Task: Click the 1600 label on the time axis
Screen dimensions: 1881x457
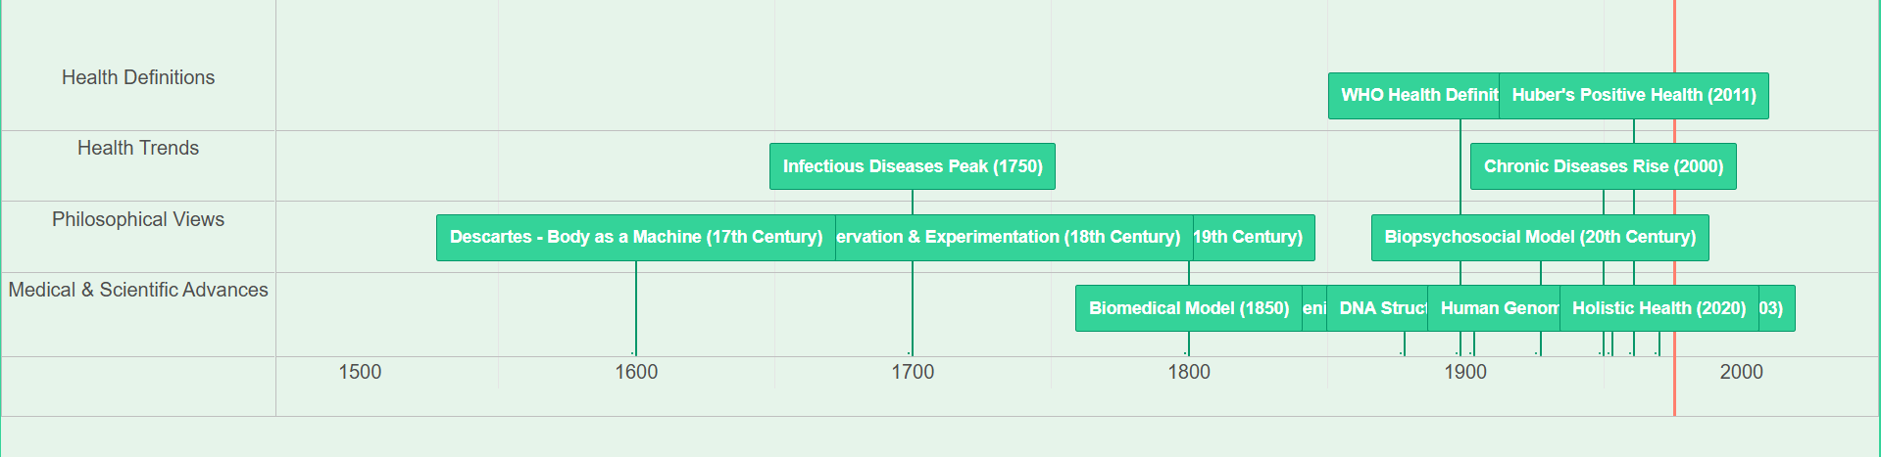Action: coord(636,372)
